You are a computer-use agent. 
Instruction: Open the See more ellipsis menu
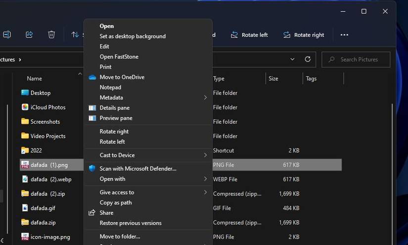point(344,35)
